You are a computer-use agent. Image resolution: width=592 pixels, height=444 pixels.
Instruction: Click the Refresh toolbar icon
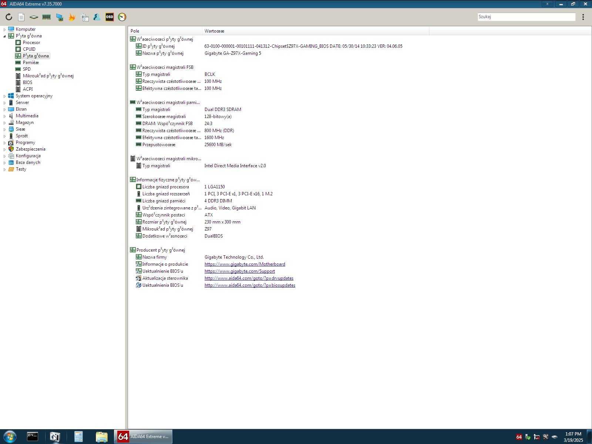click(9, 17)
